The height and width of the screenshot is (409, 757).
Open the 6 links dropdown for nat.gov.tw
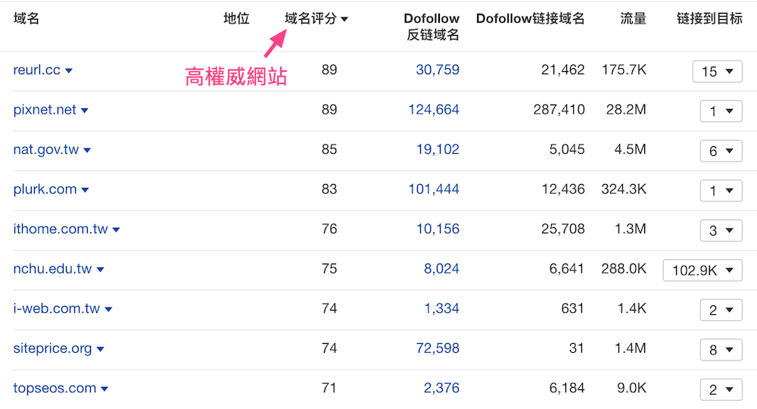pyautogui.click(x=721, y=151)
